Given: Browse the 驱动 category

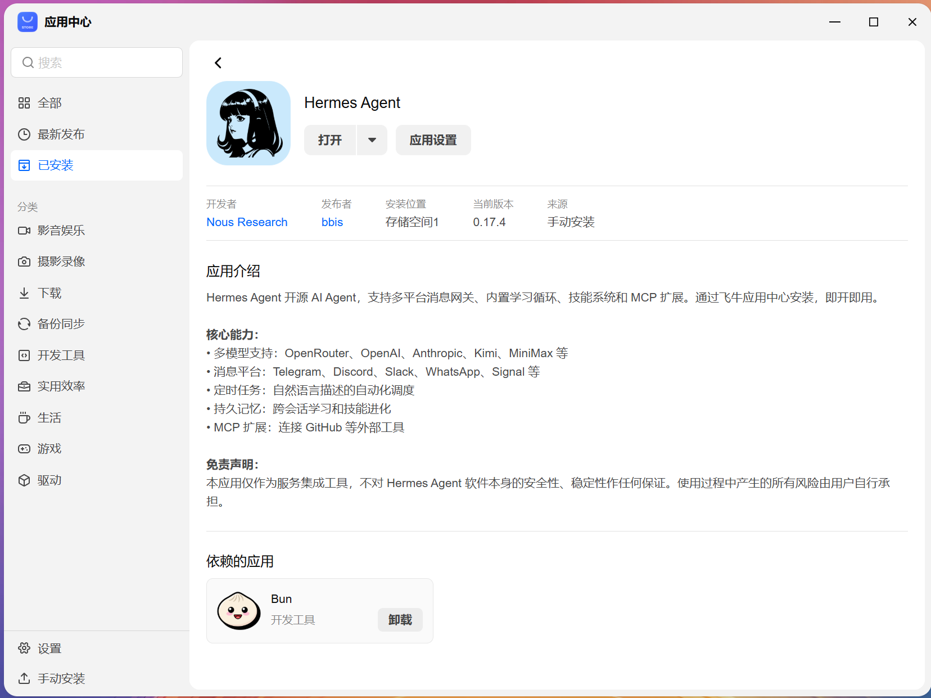Looking at the screenshot, I should point(97,480).
